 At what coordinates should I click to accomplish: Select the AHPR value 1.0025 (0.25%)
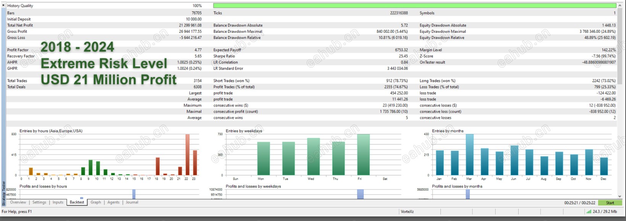(x=189, y=62)
